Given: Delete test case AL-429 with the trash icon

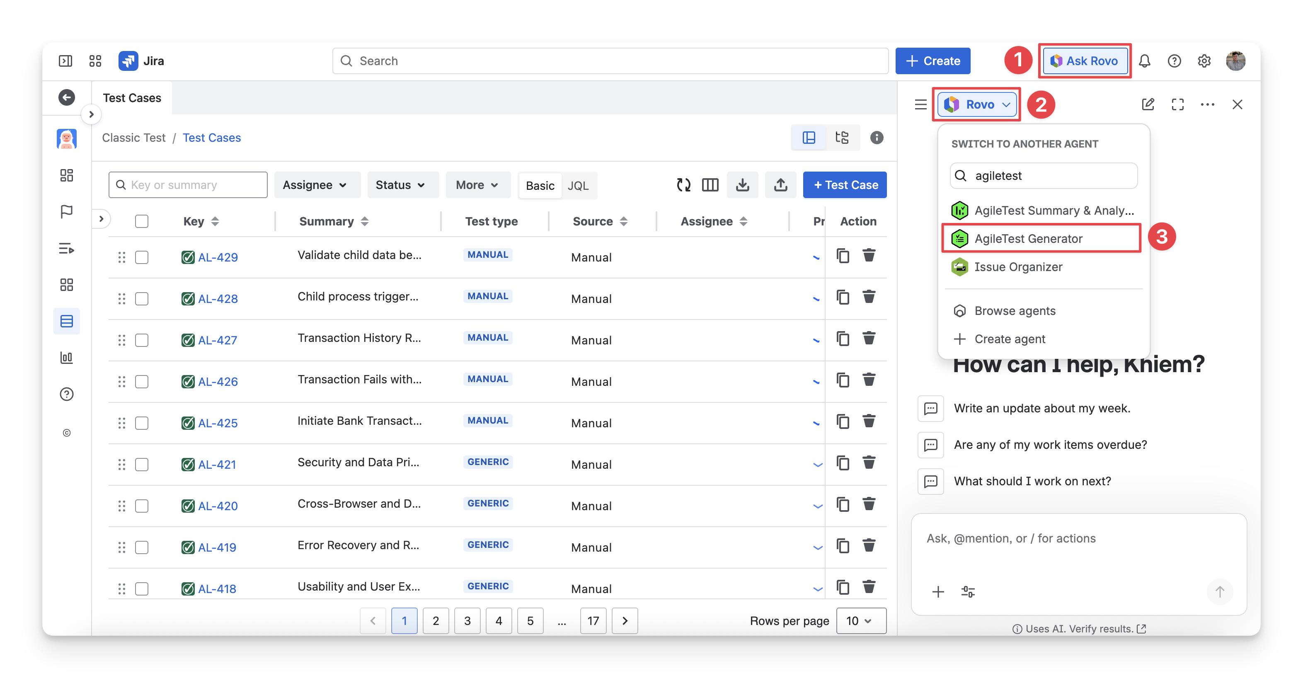Looking at the screenshot, I should point(869,256).
